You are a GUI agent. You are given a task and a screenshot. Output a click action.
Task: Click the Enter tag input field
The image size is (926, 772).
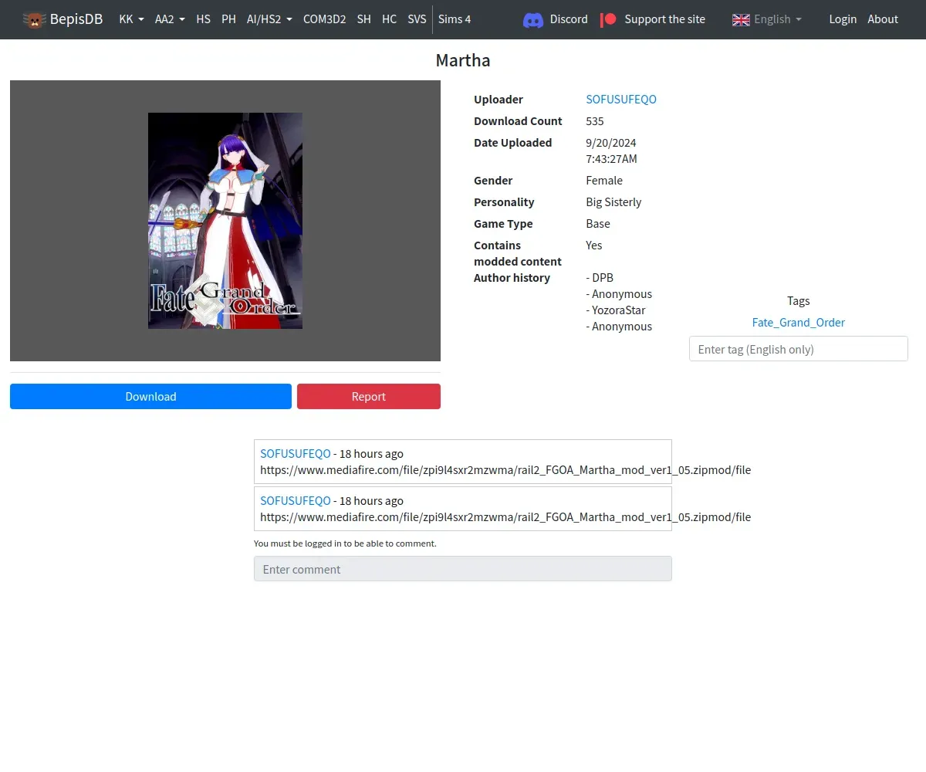point(799,349)
